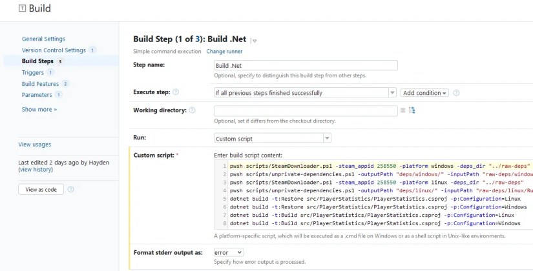Open Format stderr output selector
This screenshot has height=271, width=533.
(229, 252)
